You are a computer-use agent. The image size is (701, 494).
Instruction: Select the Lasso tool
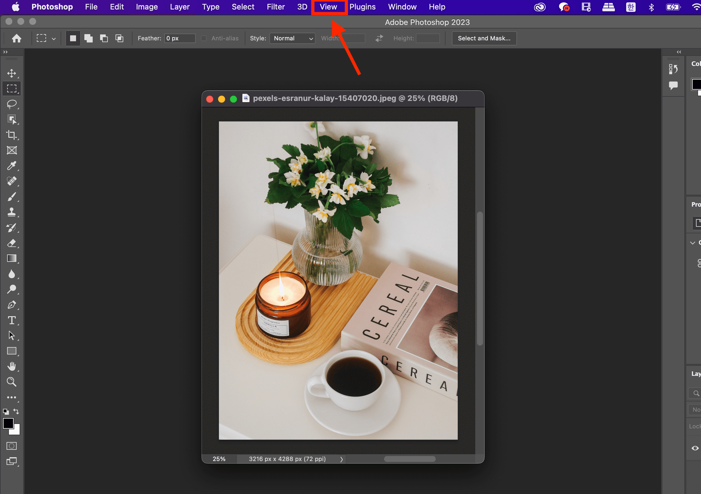[x=12, y=104]
